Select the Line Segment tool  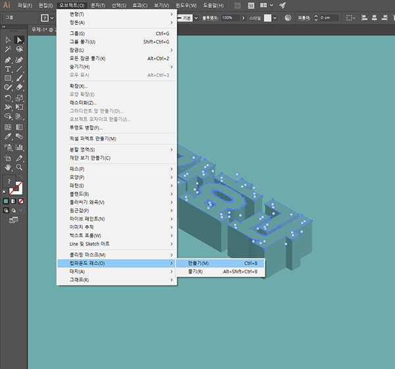19,69
